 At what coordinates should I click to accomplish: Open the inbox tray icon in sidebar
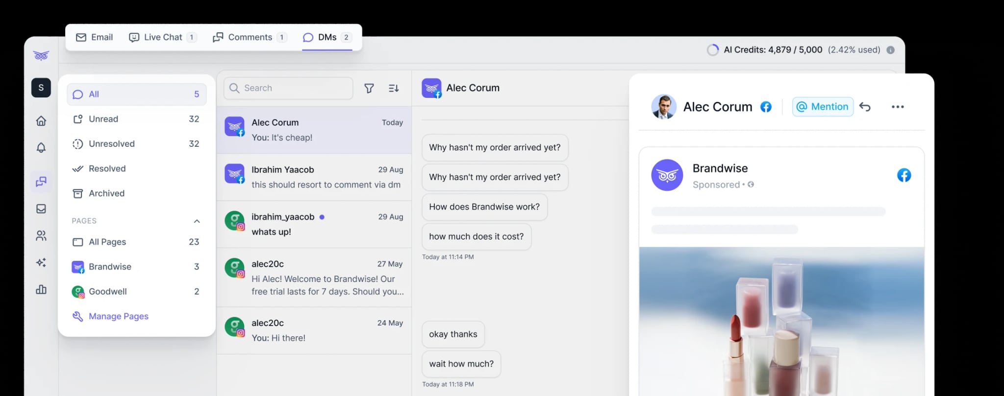point(41,209)
